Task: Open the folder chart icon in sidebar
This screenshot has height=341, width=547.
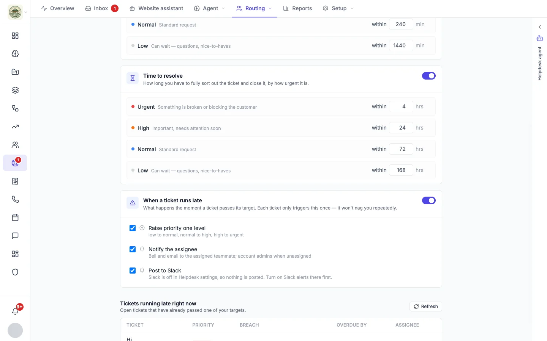Action: click(15, 72)
